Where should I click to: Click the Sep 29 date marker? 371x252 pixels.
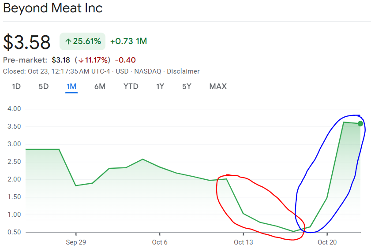75,242
